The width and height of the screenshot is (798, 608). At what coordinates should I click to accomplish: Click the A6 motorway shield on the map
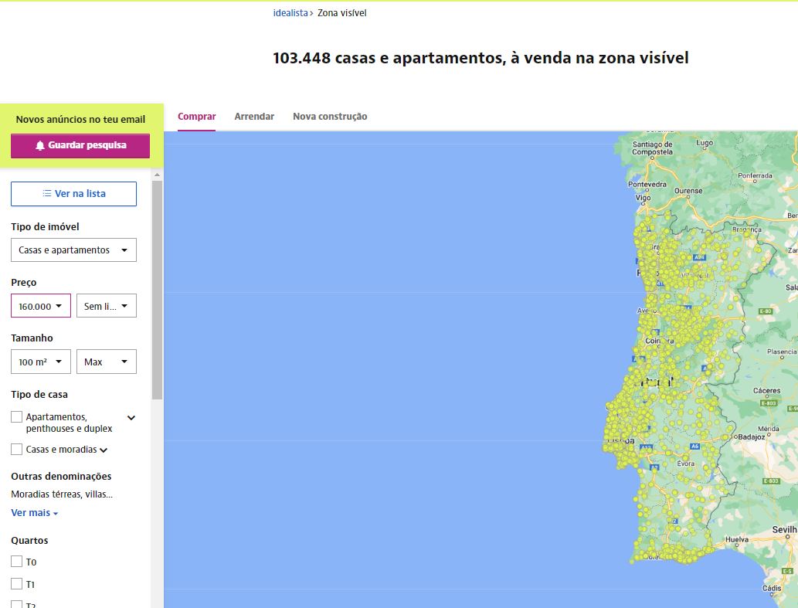tap(694, 447)
